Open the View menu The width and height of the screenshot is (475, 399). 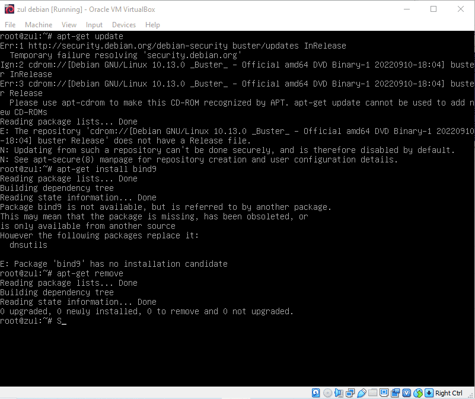[x=69, y=25]
